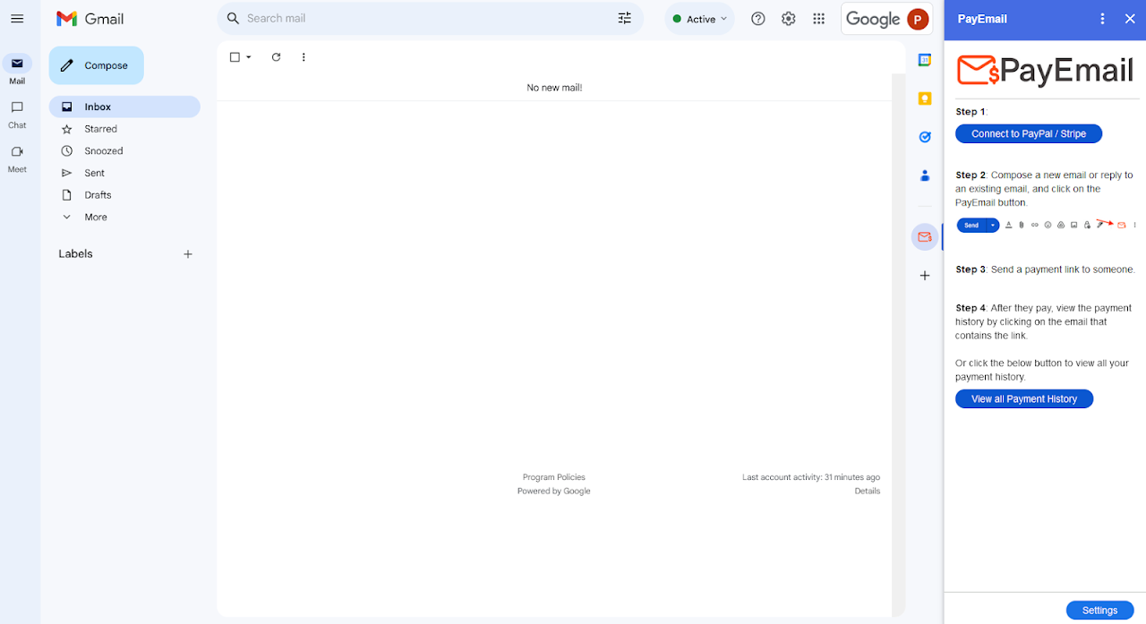Open inbox toolbar more options
Viewport: 1146px width, 624px height.
tap(304, 57)
